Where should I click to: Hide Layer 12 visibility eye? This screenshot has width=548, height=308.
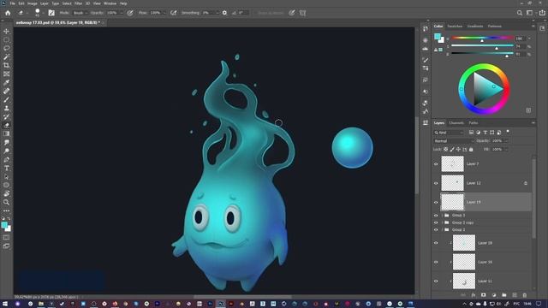436,183
